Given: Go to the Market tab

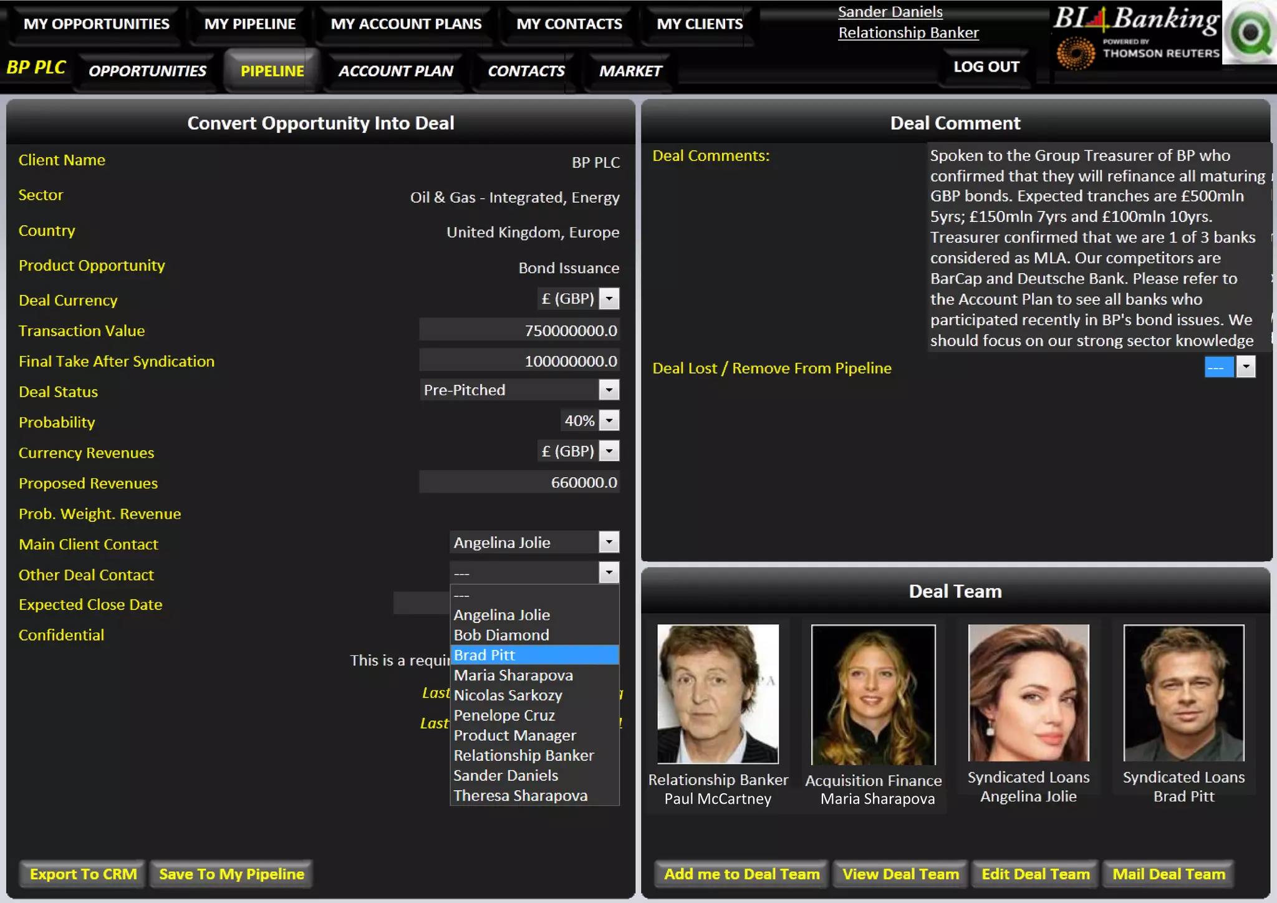Looking at the screenshot, I should (630, 71).
